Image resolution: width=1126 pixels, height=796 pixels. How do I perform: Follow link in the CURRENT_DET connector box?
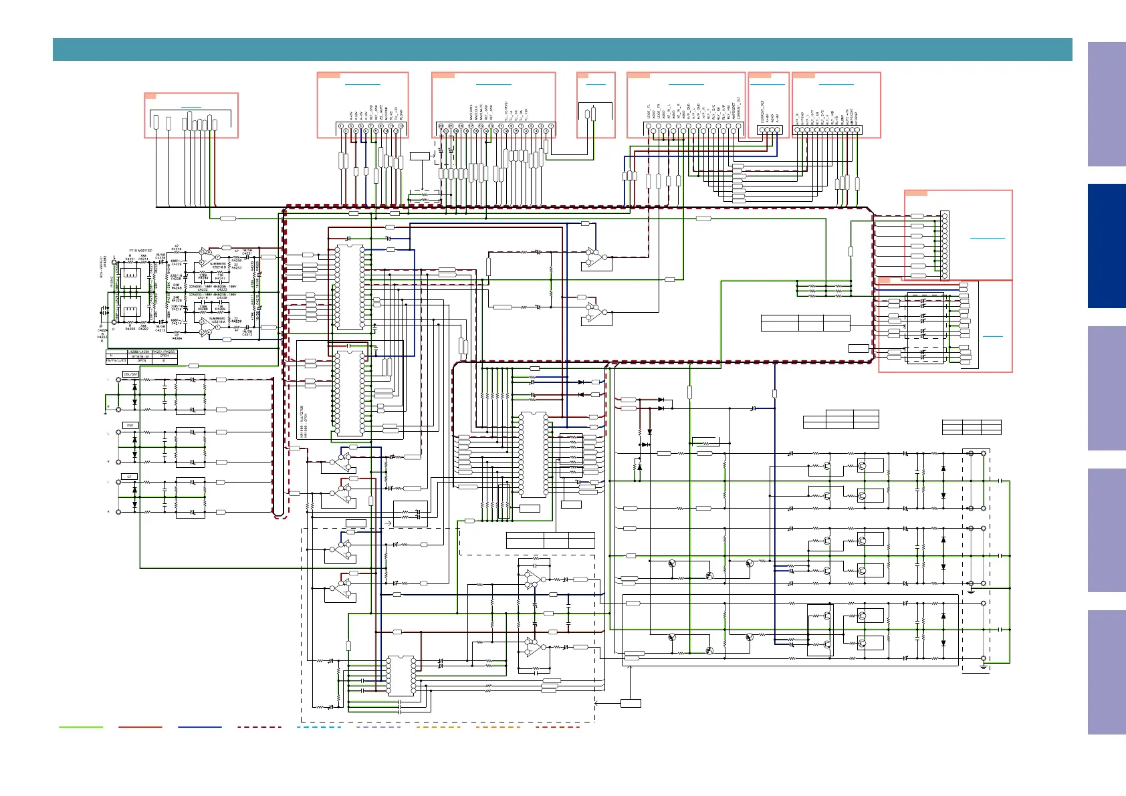[x=767, y=84]
